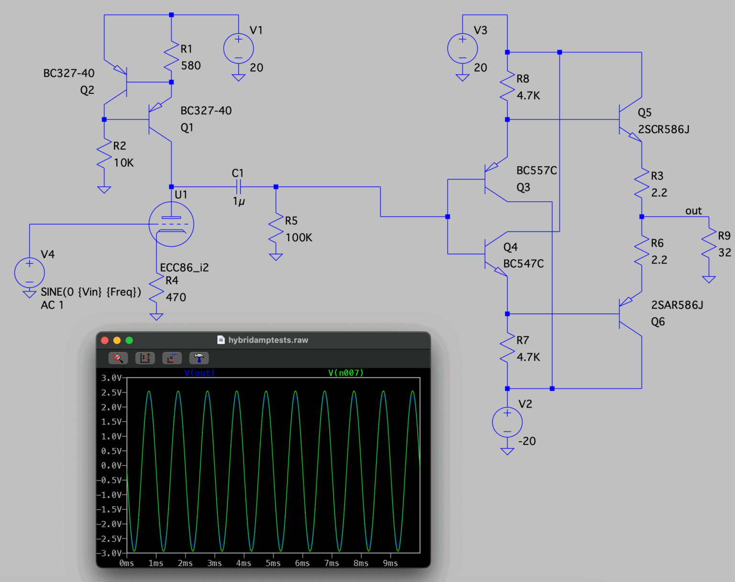
Task: Select the ECC86 triode tube U1 symbol
Action: (x=171, y=224)
